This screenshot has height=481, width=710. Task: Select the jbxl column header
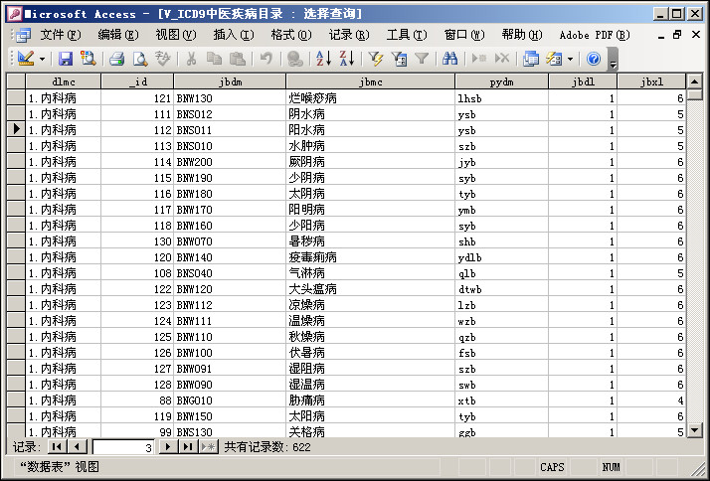coord(651,81)
